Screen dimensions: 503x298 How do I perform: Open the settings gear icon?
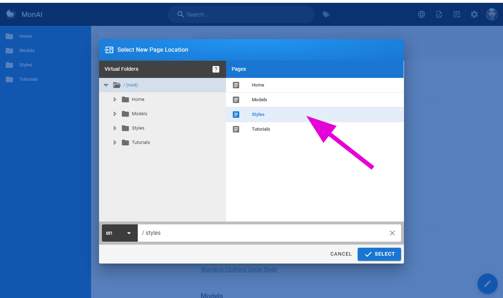[474, 14]
